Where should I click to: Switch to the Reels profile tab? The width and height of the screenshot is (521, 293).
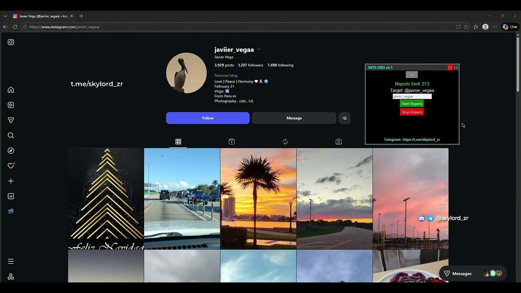pos(232,142)
